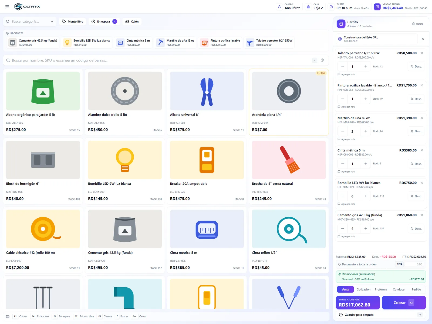Add note to Cemento gris line
432x324 pixels.
pos(346,237)
